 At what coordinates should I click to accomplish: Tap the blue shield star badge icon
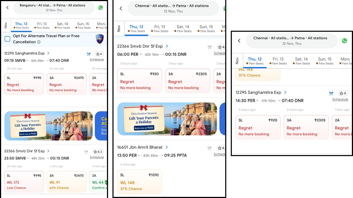pyautogui.click(x=100, y=39)
